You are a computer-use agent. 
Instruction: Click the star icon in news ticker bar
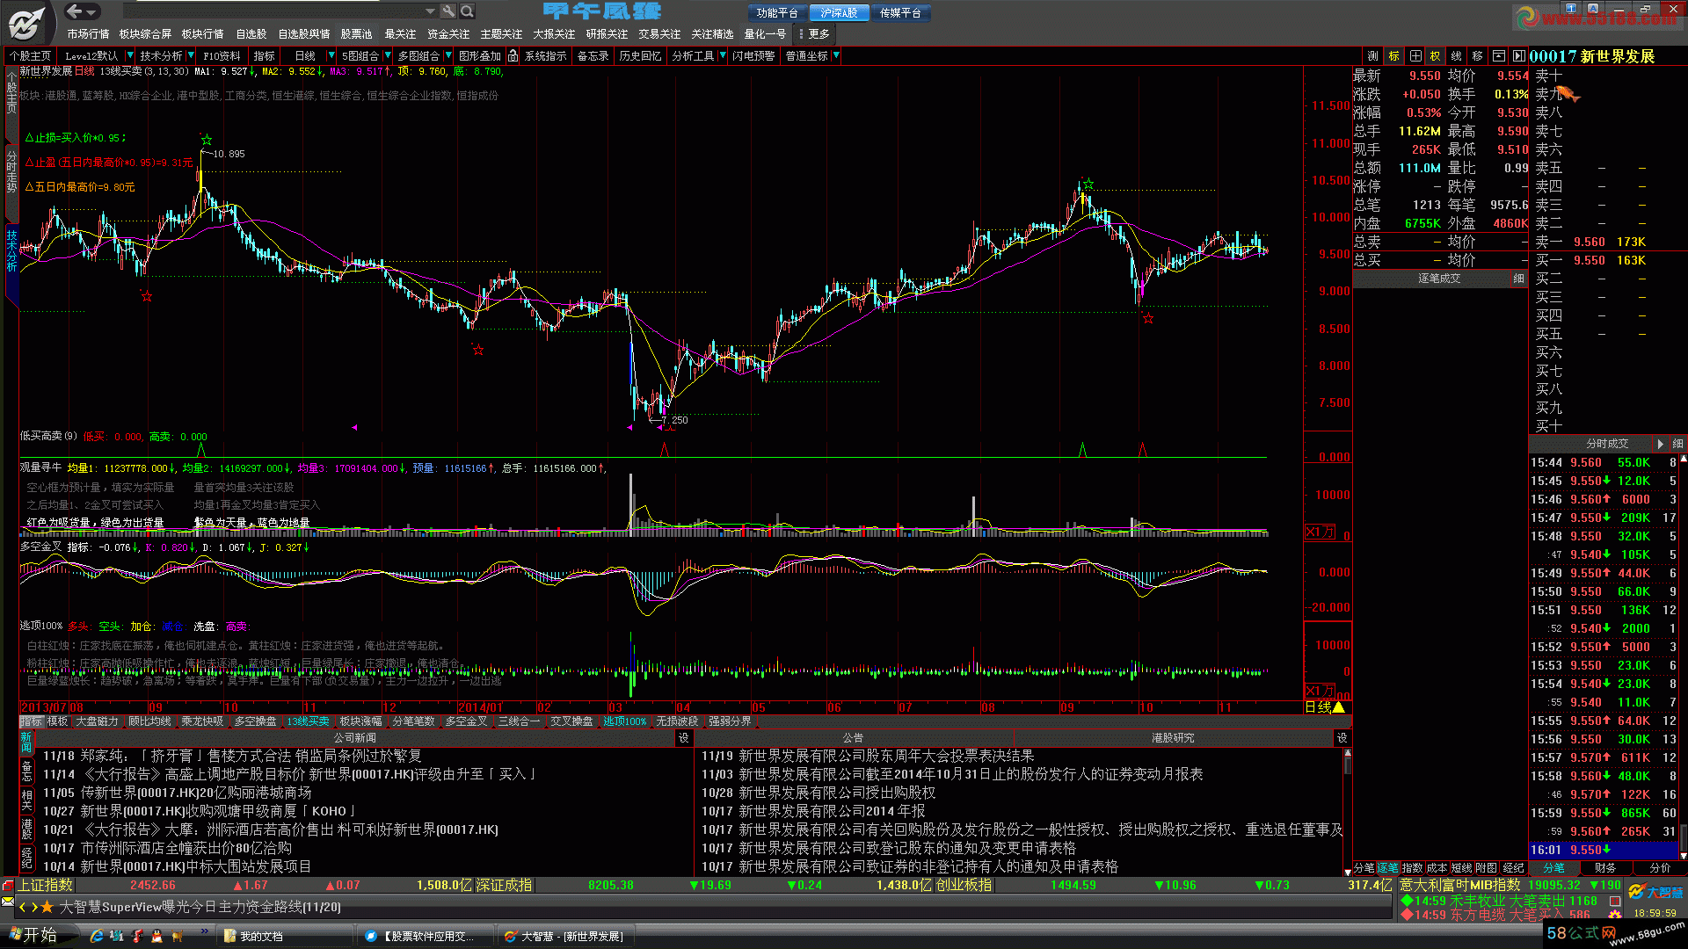(47, 907)
